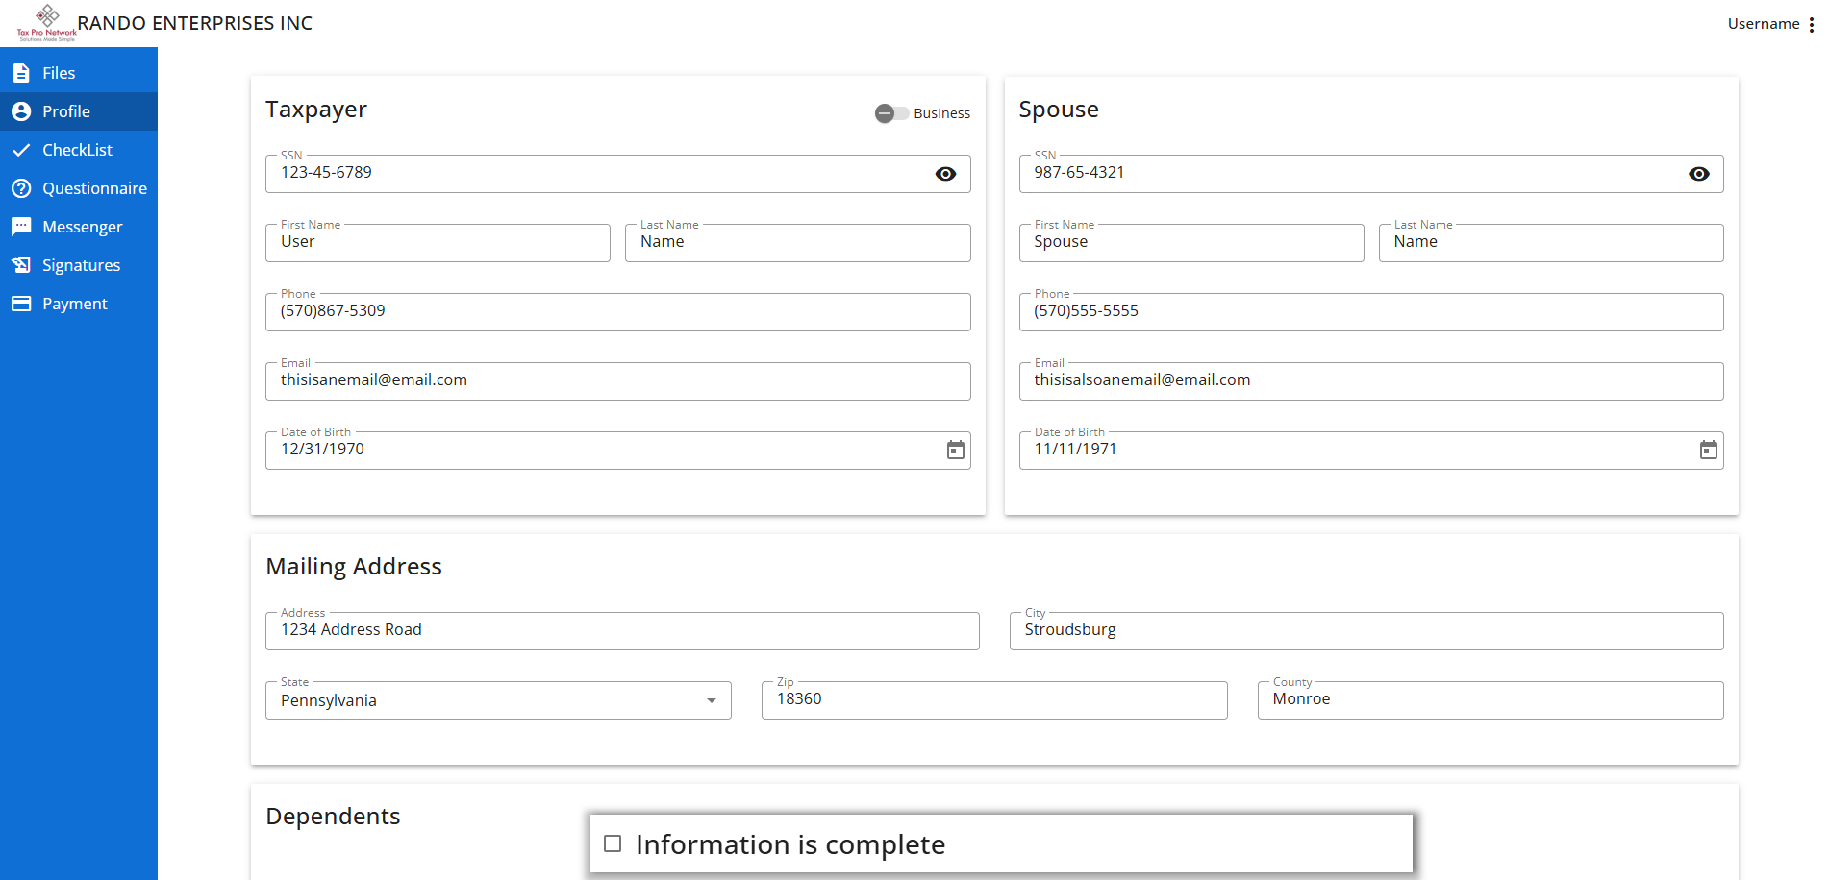
Task: Select the spouse Phone number field
Action: (1370, 312)
